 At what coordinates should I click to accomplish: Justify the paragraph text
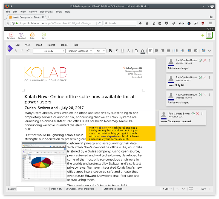click(x=168, y=51)
